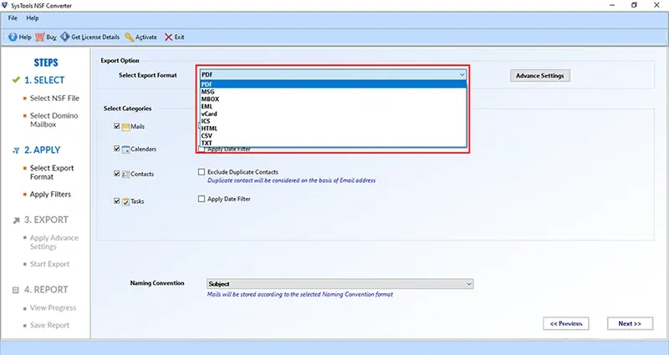Click the Get License Details icon

click(x=65, y=37)
